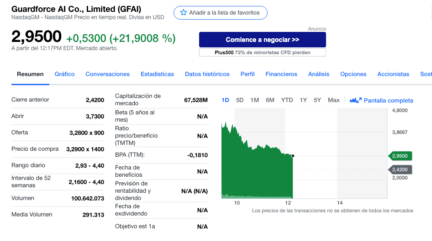
Task: Click the 'Fecha de exdividendo' label
Action: tap(131, 210)
